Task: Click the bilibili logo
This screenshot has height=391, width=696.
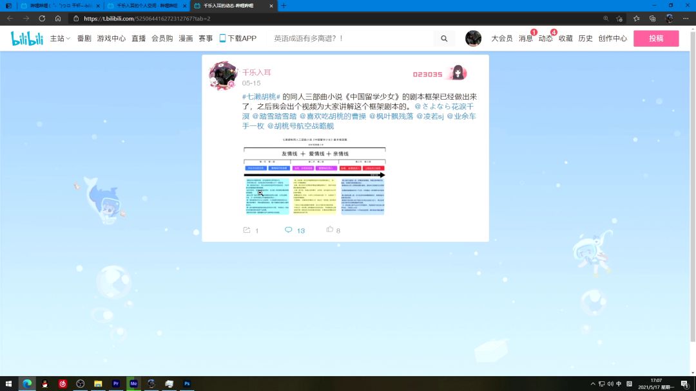Action: [x=26, y=39]
